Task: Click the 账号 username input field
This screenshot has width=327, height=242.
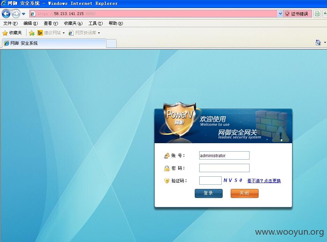Action: point(224,155)
